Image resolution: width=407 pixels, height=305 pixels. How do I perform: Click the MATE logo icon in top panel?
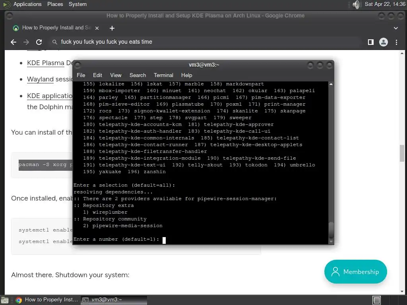pyautogui.click(x=6, y=4)
